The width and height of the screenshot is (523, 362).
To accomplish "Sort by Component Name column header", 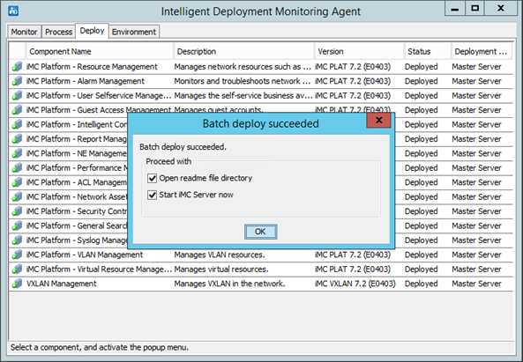I will [100, 51].
